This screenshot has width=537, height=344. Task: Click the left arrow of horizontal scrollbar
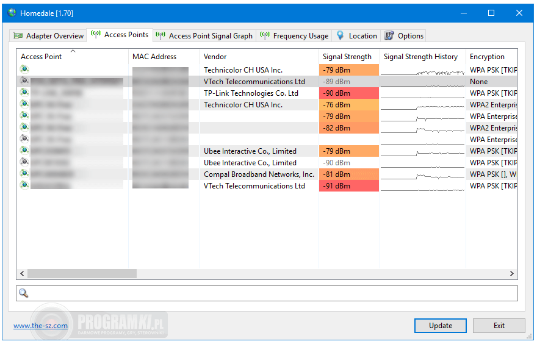point(22,273)
